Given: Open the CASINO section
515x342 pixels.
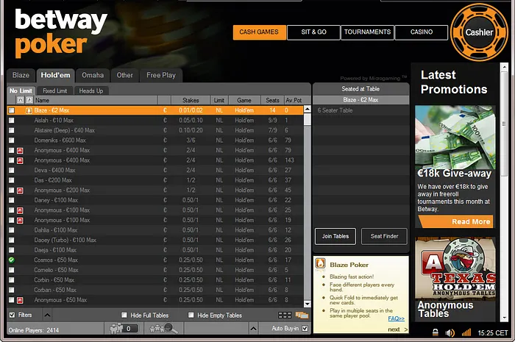Looking at the screenshot, I should tap(422, 32).
